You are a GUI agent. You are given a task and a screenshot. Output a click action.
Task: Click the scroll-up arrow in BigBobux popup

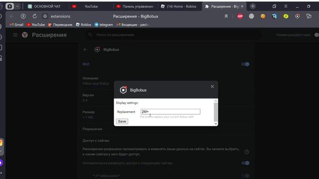[x=216, y=100]
